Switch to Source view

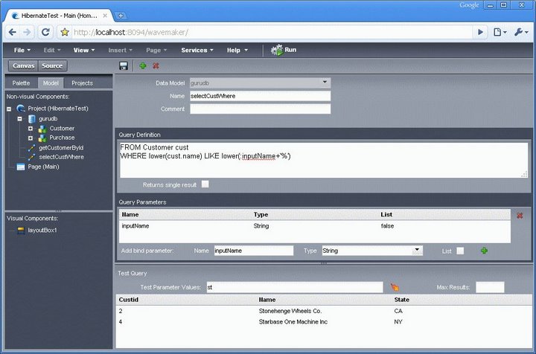click(52, 65)
